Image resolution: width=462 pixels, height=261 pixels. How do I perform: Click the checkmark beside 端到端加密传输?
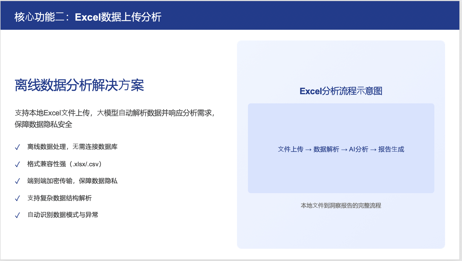[17, 181]
